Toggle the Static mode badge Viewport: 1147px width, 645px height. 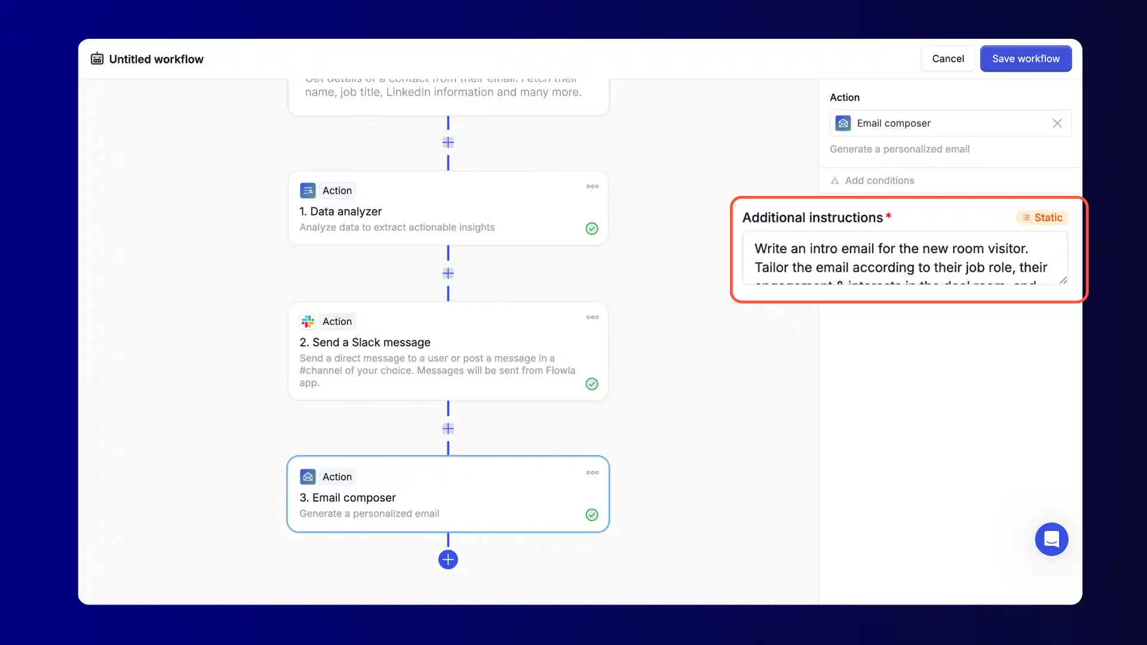(1042, 217)
